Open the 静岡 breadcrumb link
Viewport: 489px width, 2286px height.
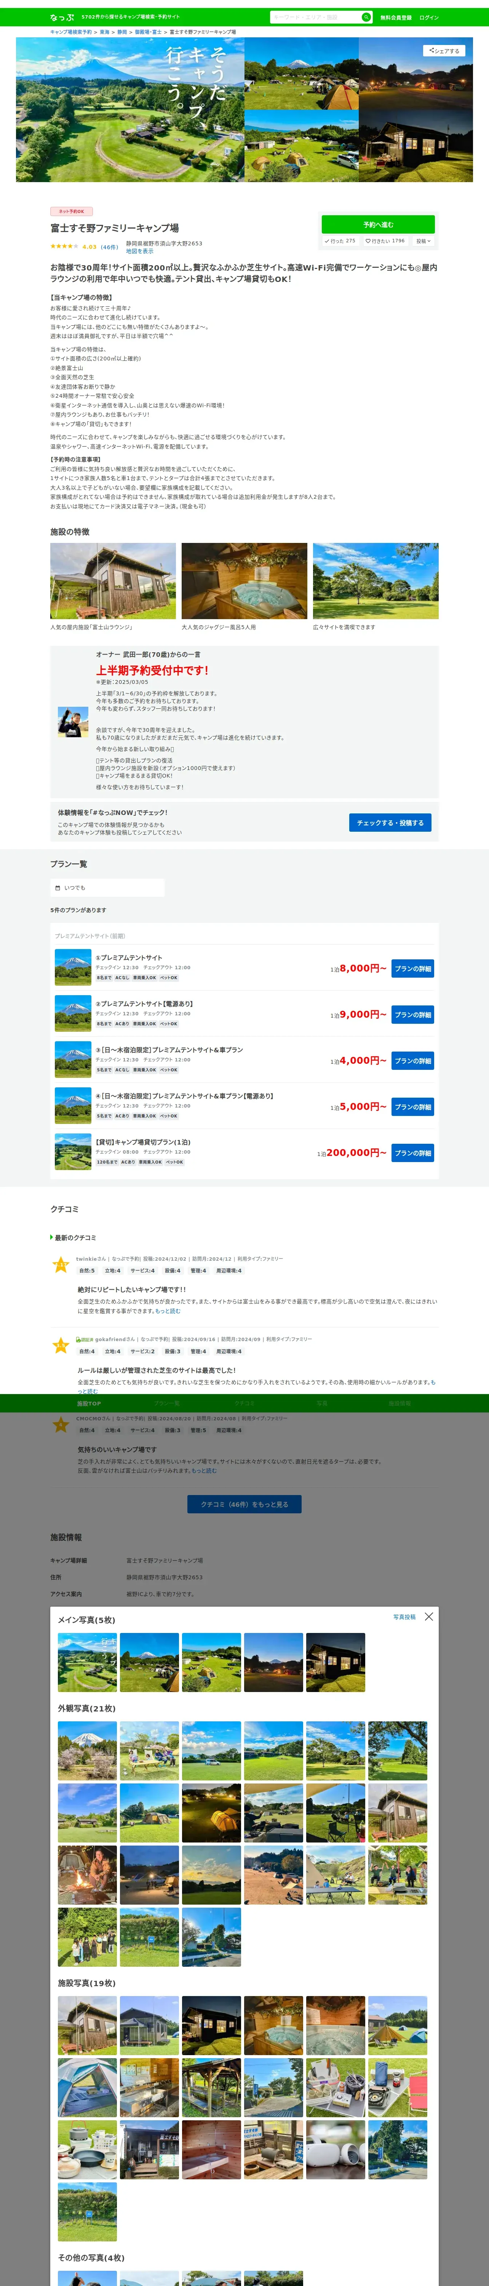coord(123,32)
